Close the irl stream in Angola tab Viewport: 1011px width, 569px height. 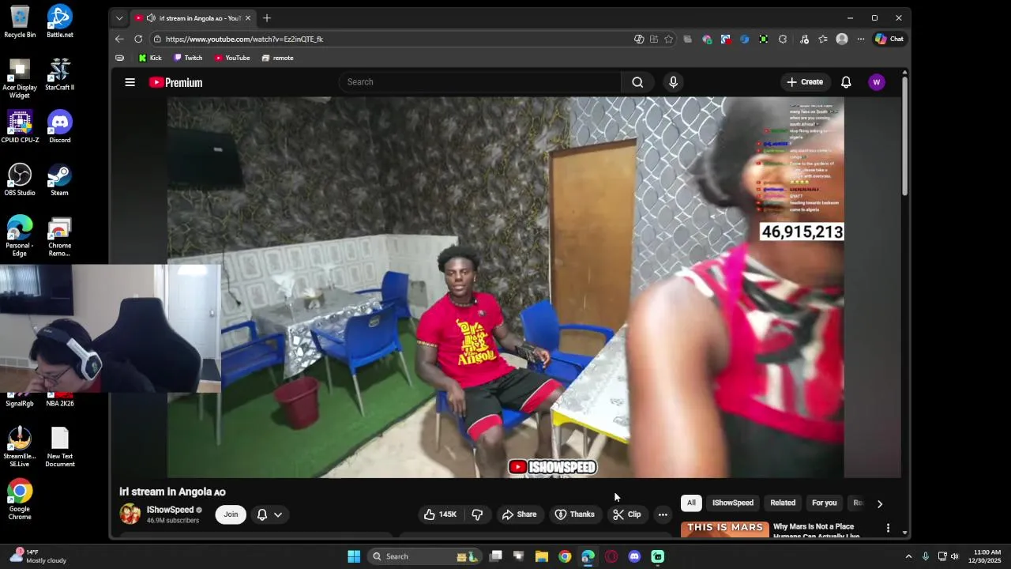tap(248, 18)
